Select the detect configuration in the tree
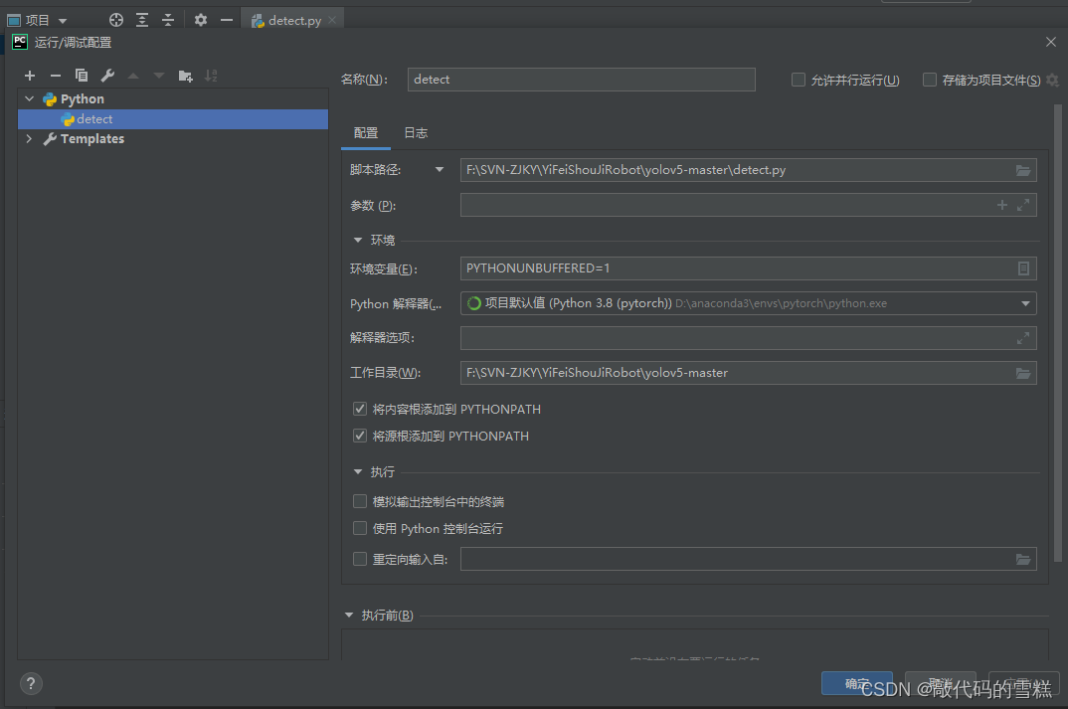1068x709 pixels. point(94,118)
